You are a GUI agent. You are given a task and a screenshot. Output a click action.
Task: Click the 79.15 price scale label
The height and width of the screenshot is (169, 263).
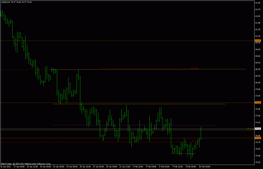(x=258, y=122)
